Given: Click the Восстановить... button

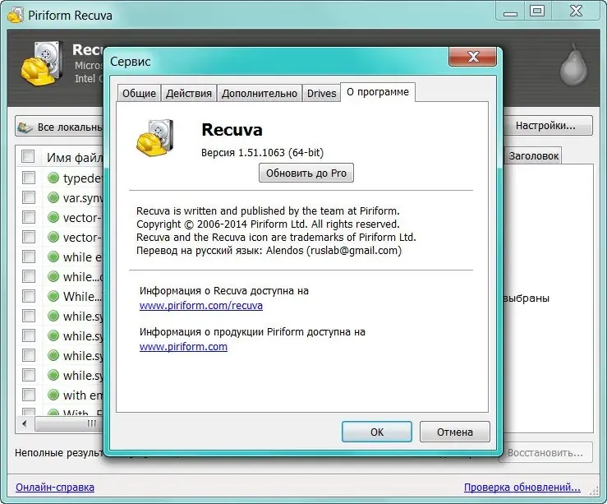Looking at the screenshot, I should coord(545,452).
